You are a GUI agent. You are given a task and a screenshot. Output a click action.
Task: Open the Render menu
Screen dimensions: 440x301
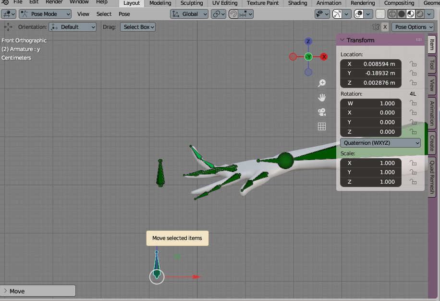[x=54, y=2]
